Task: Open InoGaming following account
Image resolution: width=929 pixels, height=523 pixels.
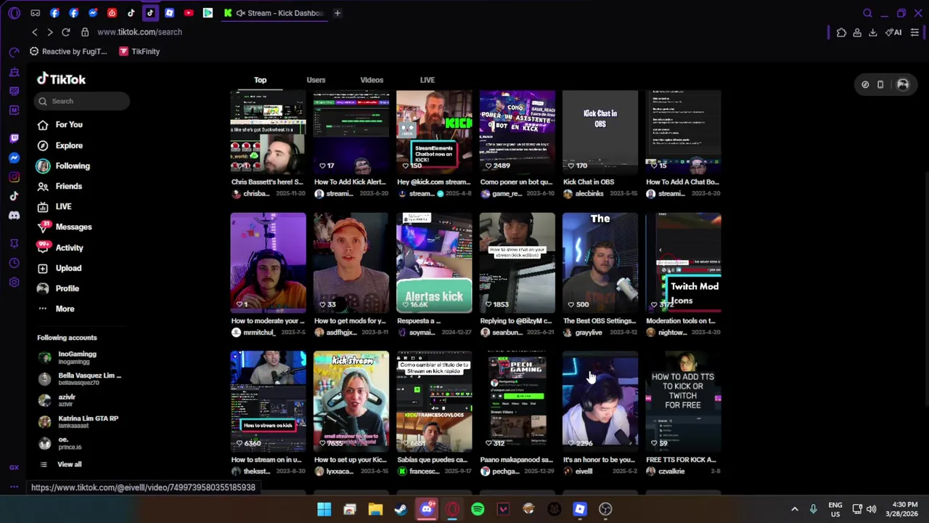Action: 68,357
